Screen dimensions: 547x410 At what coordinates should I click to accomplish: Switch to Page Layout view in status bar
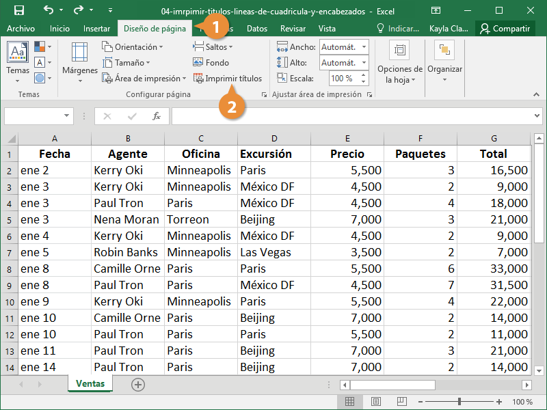[375, 402]
